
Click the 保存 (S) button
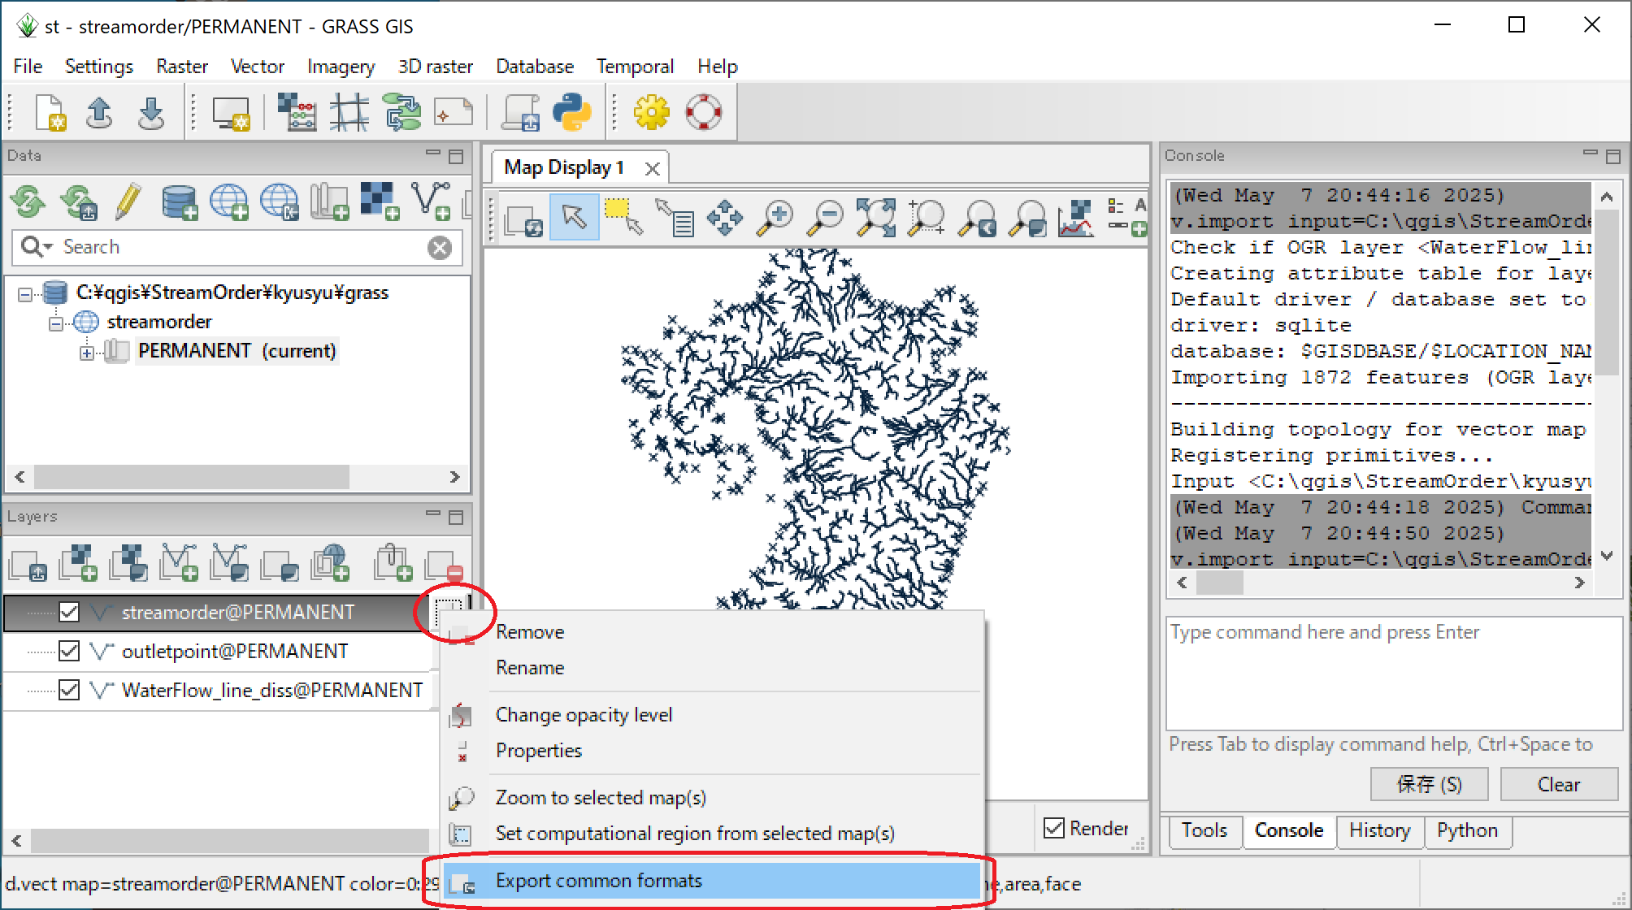[1429, 785]
